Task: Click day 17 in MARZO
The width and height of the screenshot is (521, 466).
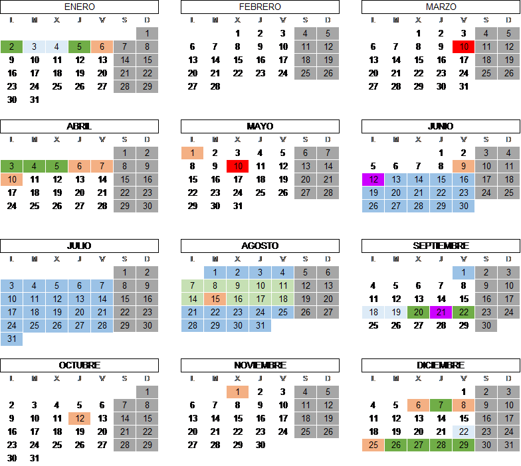Action: 464,60
